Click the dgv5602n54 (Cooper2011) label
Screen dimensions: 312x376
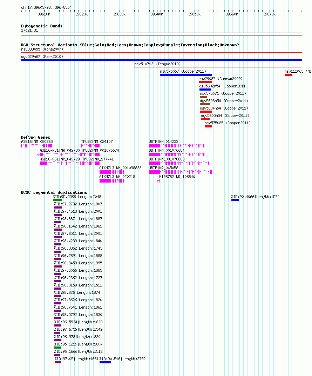[223, 86]
